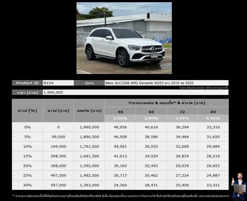This screenshot has width=247, height=201.
Task: Click the 72-month installment "27,224"
Action: (x=182, y=176)
